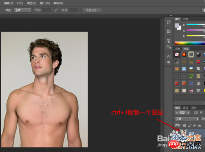
Task: Select the 图层 1 layer thumbnail
Action: click(184, 133)
